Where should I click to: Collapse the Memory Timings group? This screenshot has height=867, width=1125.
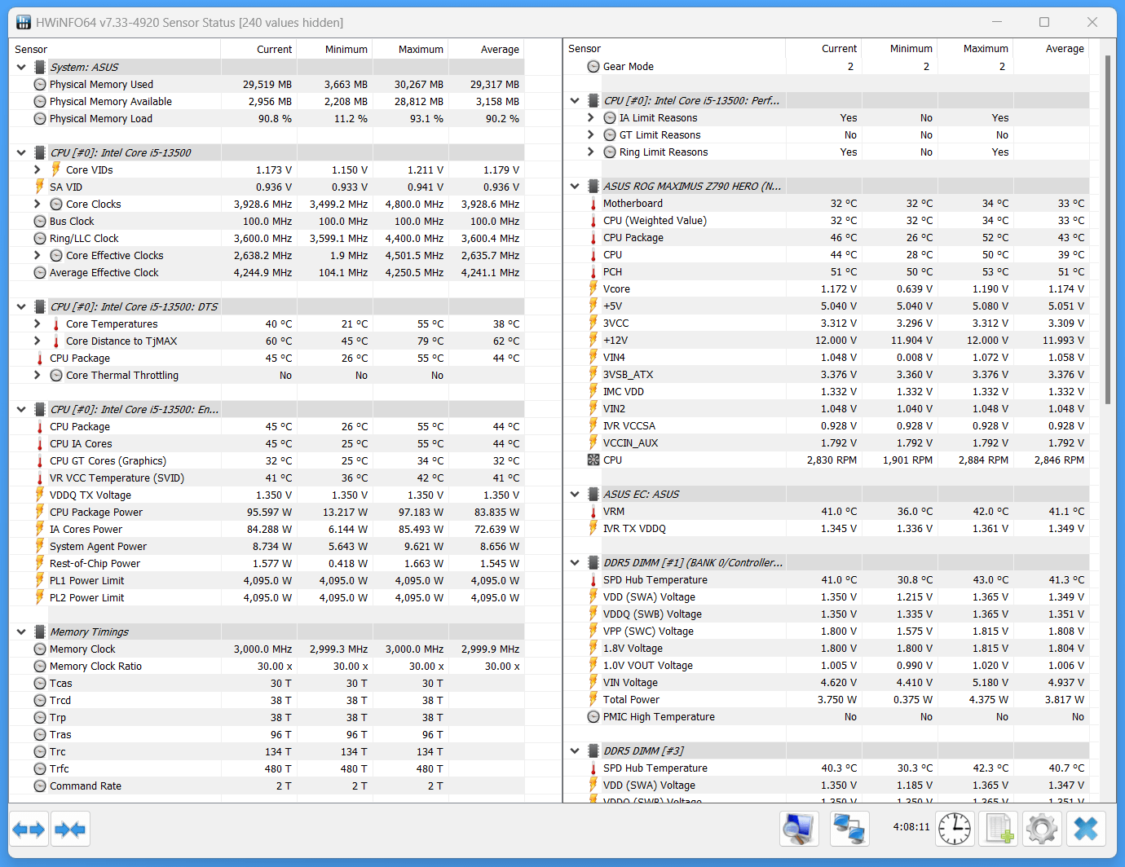coord(21,632)
